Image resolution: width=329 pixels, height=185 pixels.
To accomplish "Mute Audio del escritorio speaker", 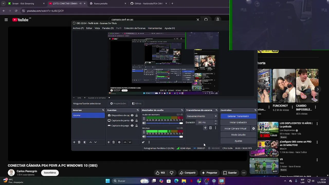I will tap(144, 123).
